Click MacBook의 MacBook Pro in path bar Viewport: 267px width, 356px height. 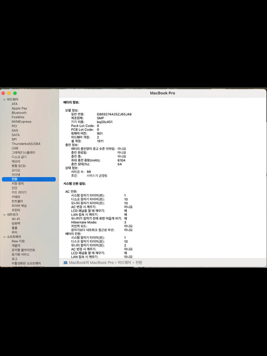pyautogui.click(x=91, y=263)
